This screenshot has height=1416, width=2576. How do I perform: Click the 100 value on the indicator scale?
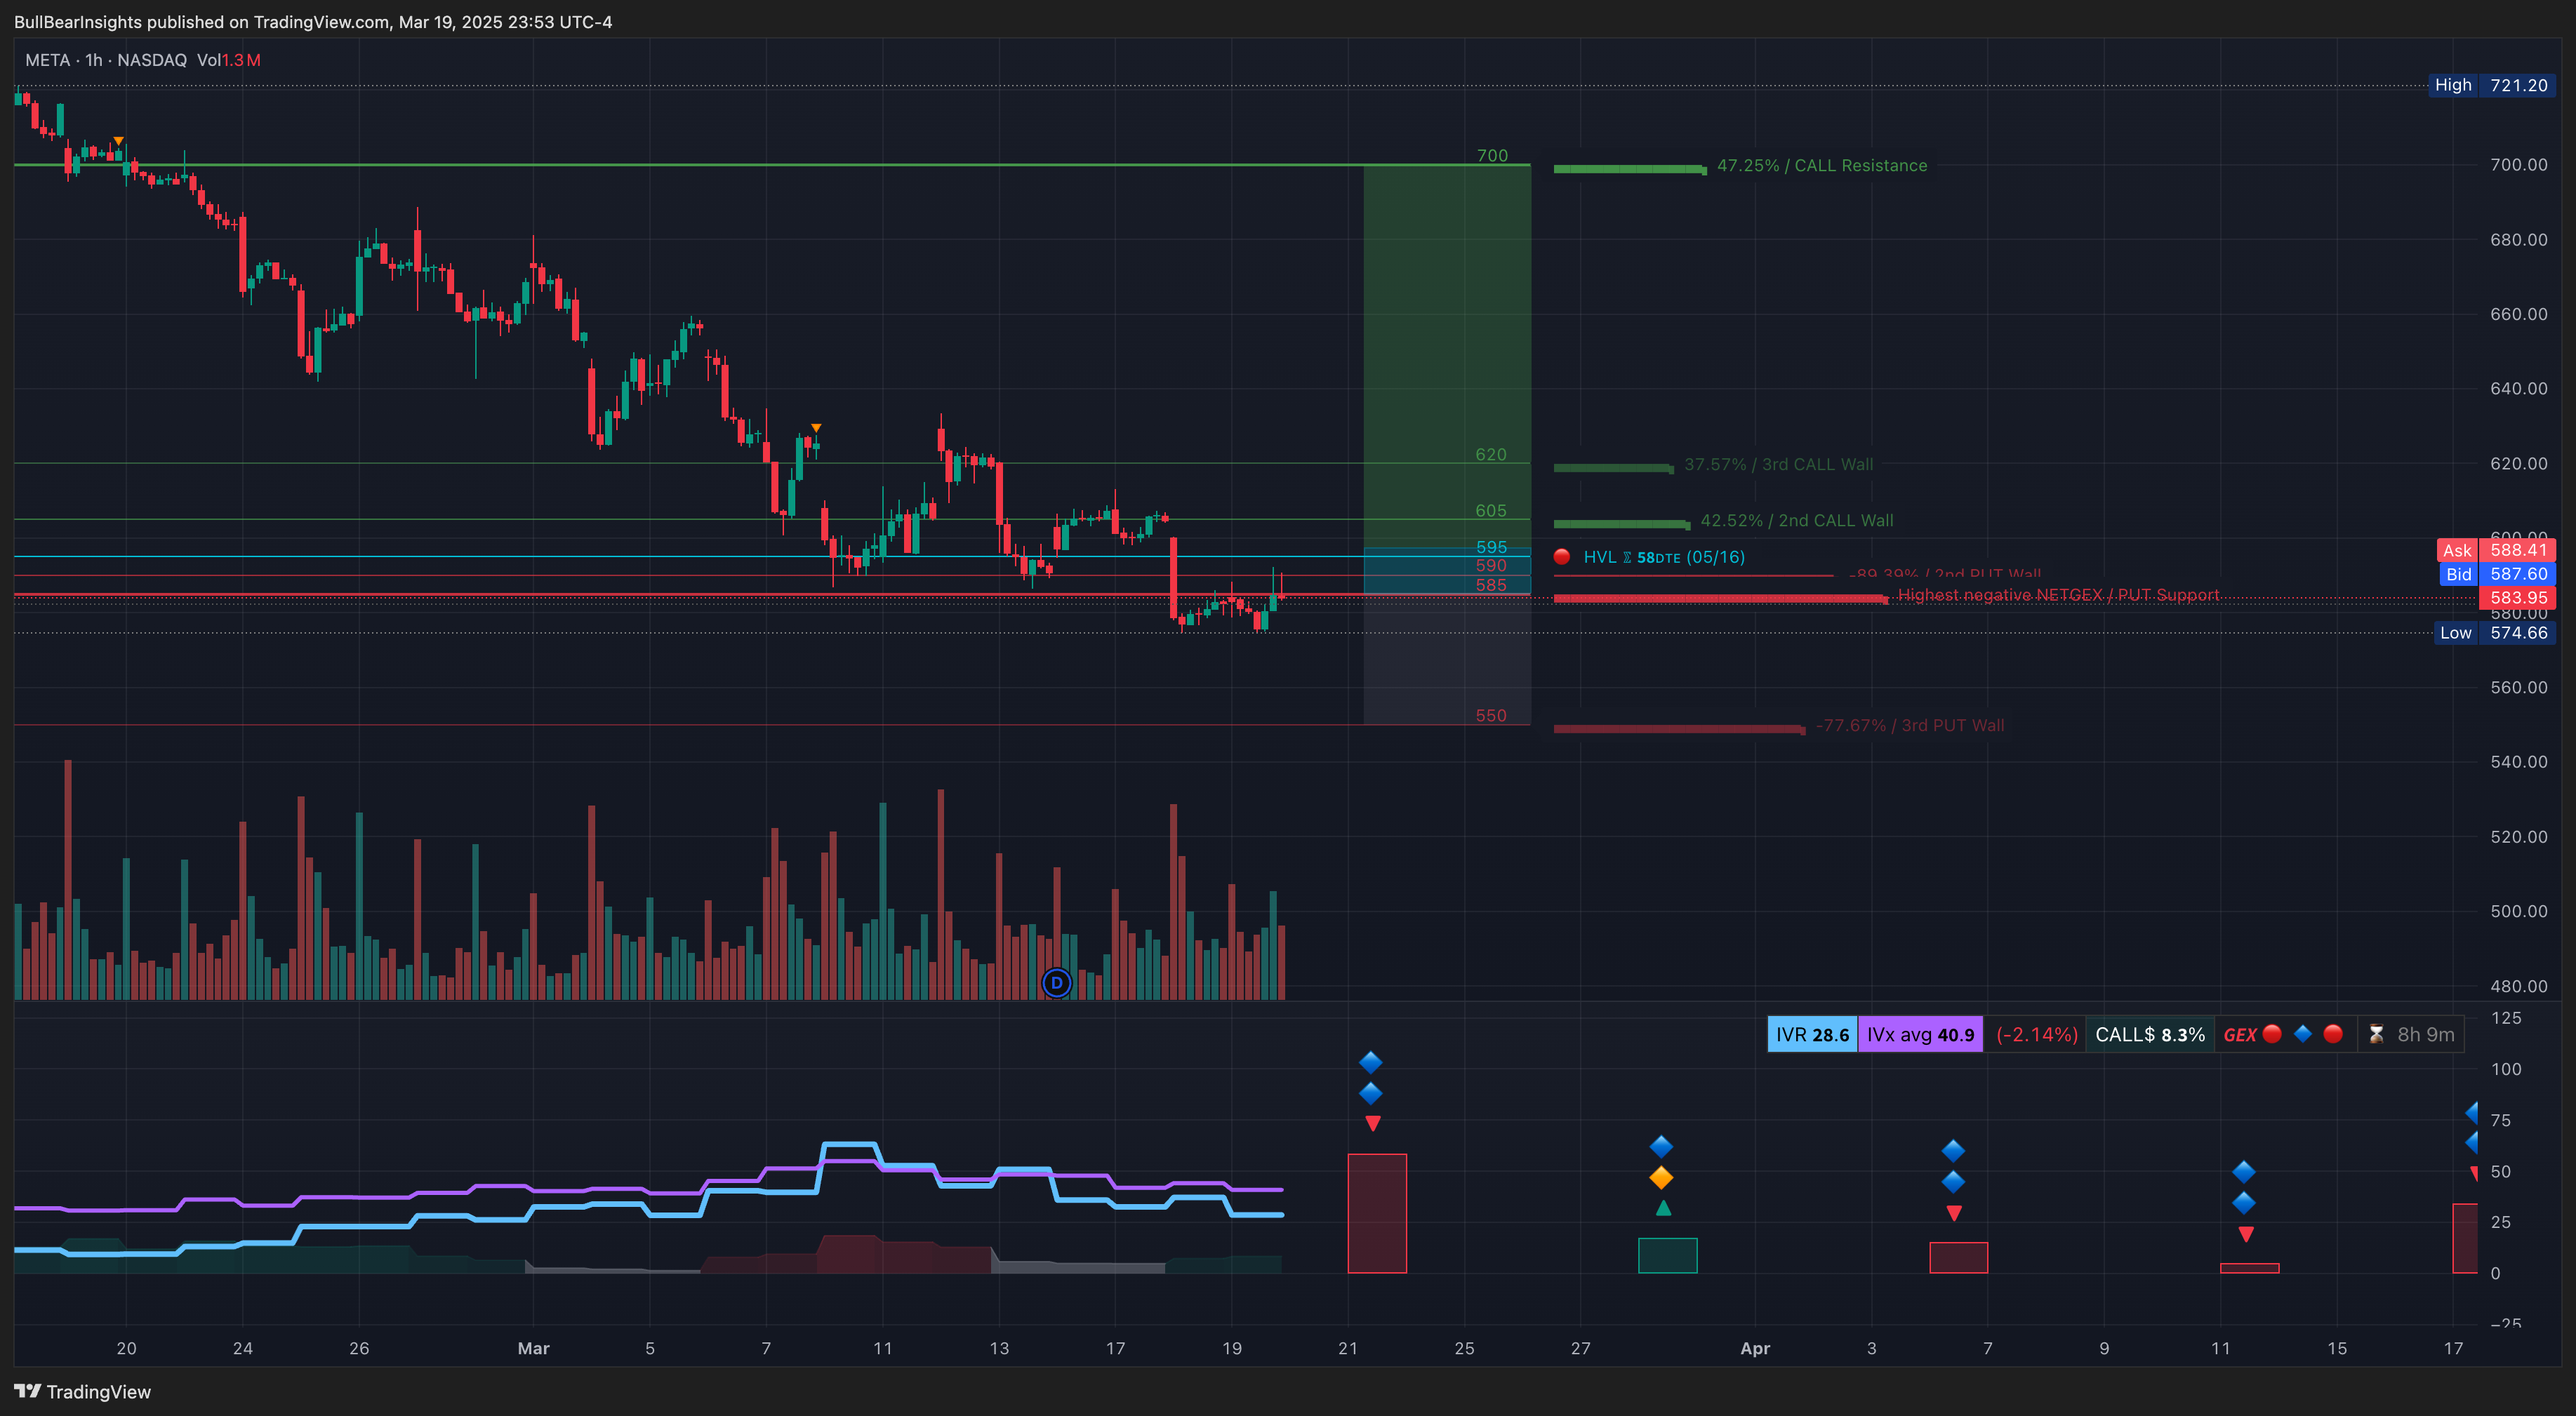(x=2506, y=1069)
